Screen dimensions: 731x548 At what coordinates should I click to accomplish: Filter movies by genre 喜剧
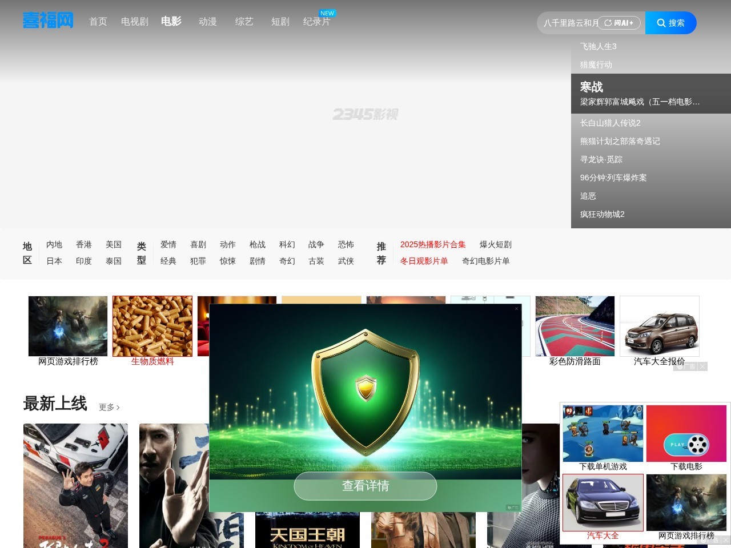[198, 244]
